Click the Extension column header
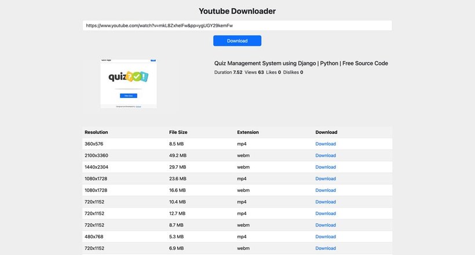 pyautogui.click(x=248, y=132)
